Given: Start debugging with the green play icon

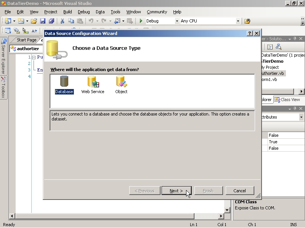Looking at the screenshot, I should [x=141, y=21].
